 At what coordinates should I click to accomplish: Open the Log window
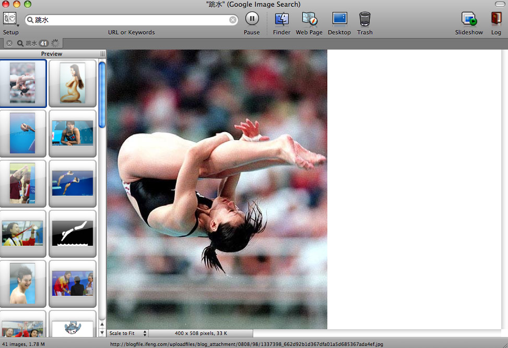pos(495,19)
